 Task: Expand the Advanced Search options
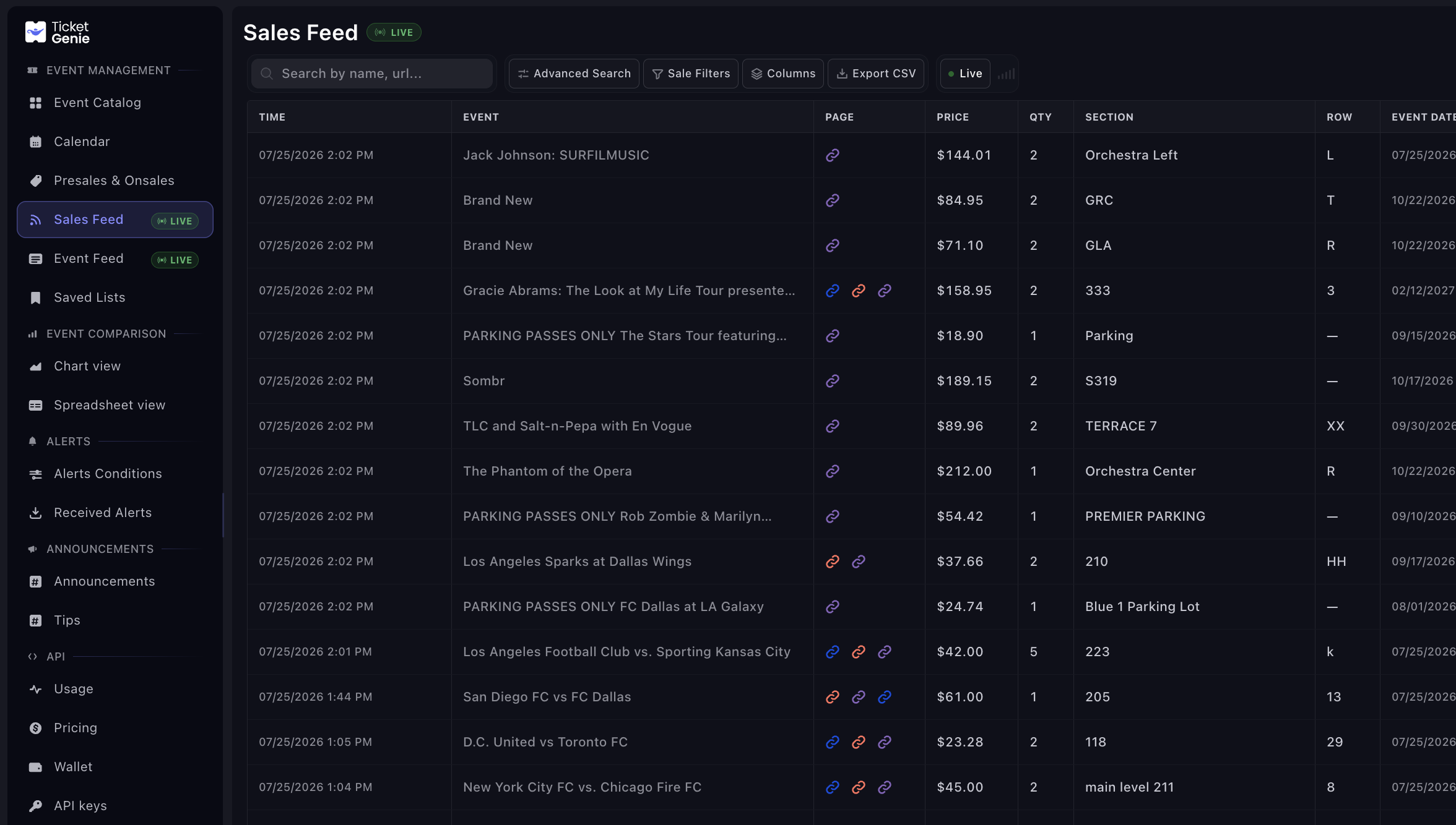[574, 74]
